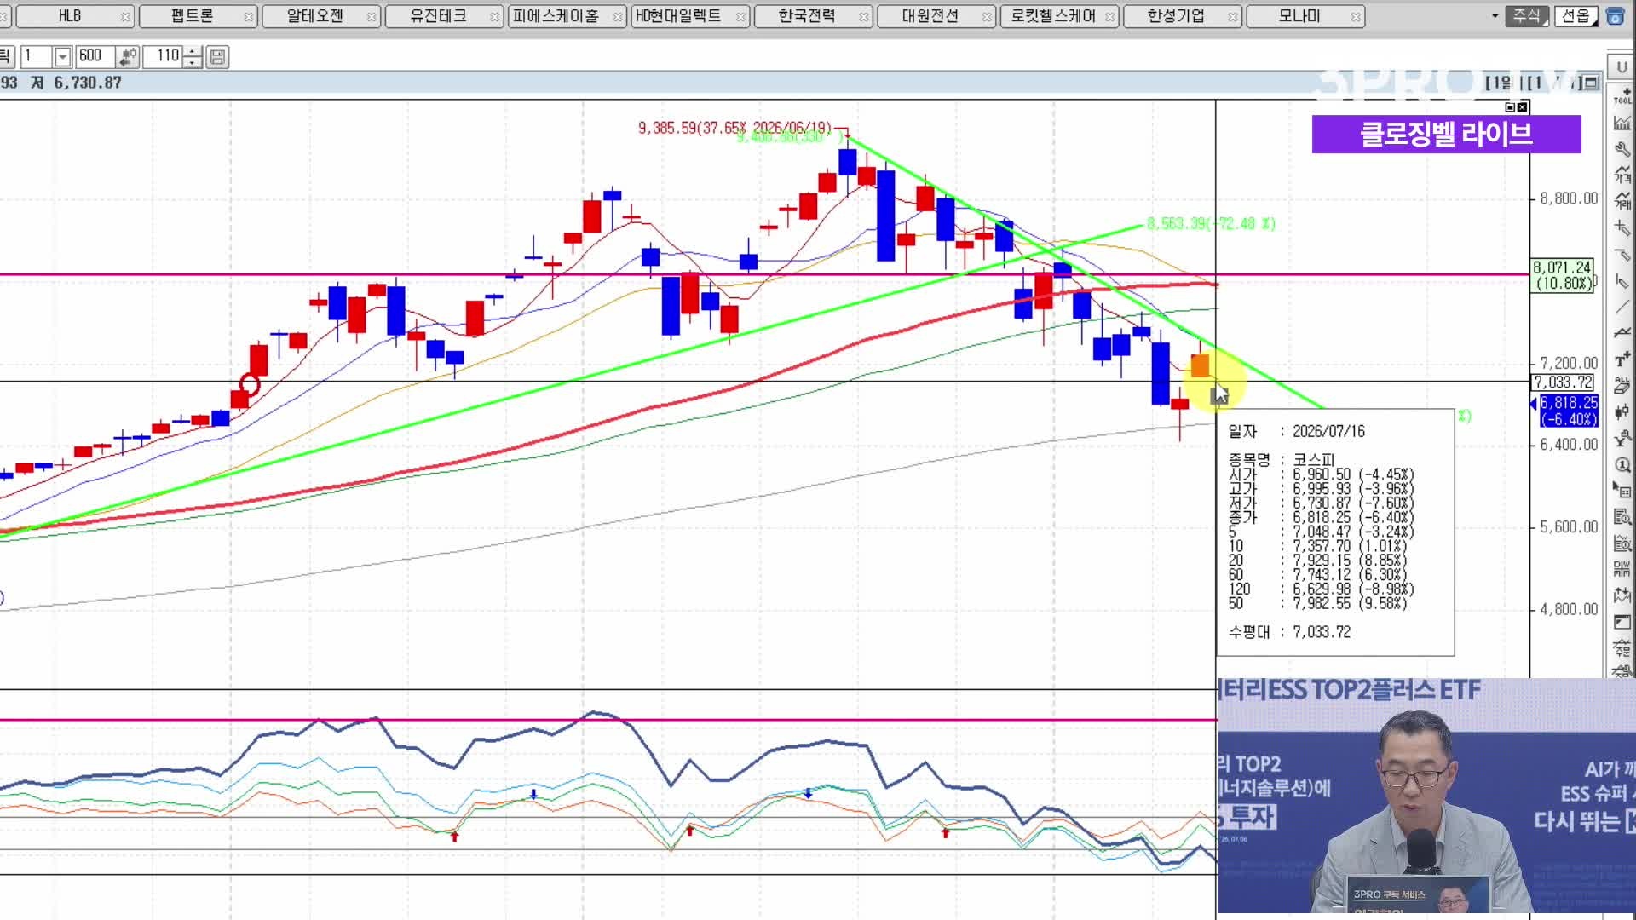Click the 7,033.72 horizontal line price label
The image size is (1636, 920).
1563,382
